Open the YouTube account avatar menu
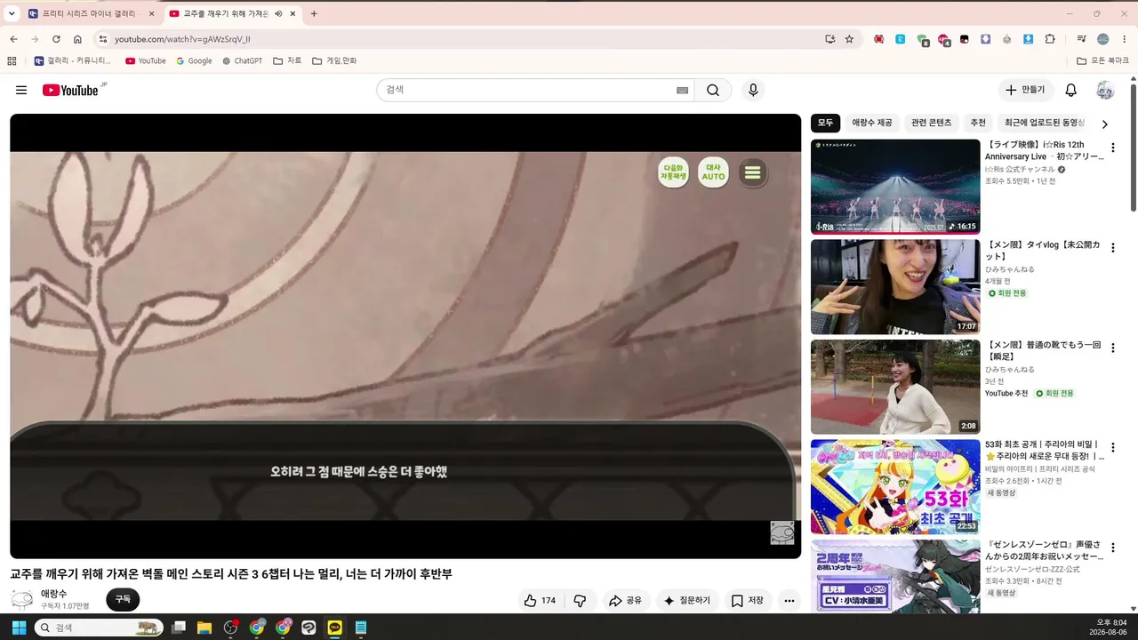This screenshot has height=640, width=1138. (x=1105, y=90)
